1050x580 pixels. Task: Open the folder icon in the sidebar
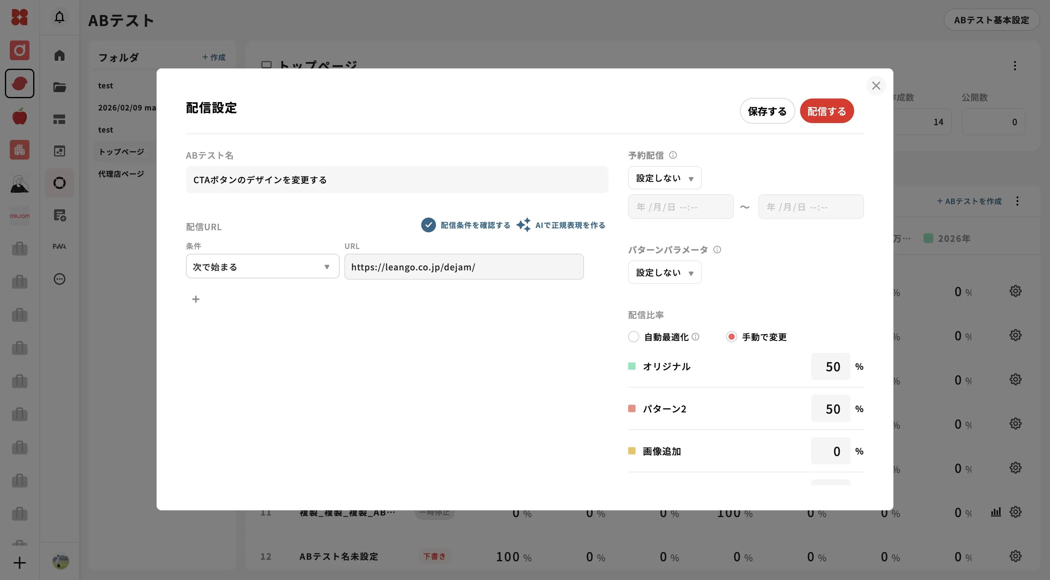click(x=60, y=87)
